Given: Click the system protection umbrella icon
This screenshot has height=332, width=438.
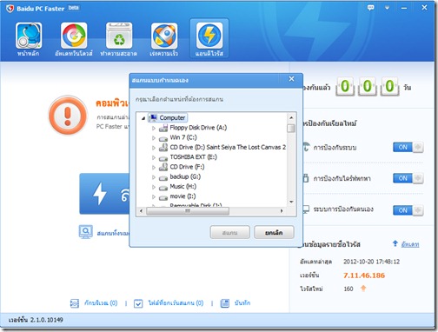Looking at the screenshot, I should [306, 147].
